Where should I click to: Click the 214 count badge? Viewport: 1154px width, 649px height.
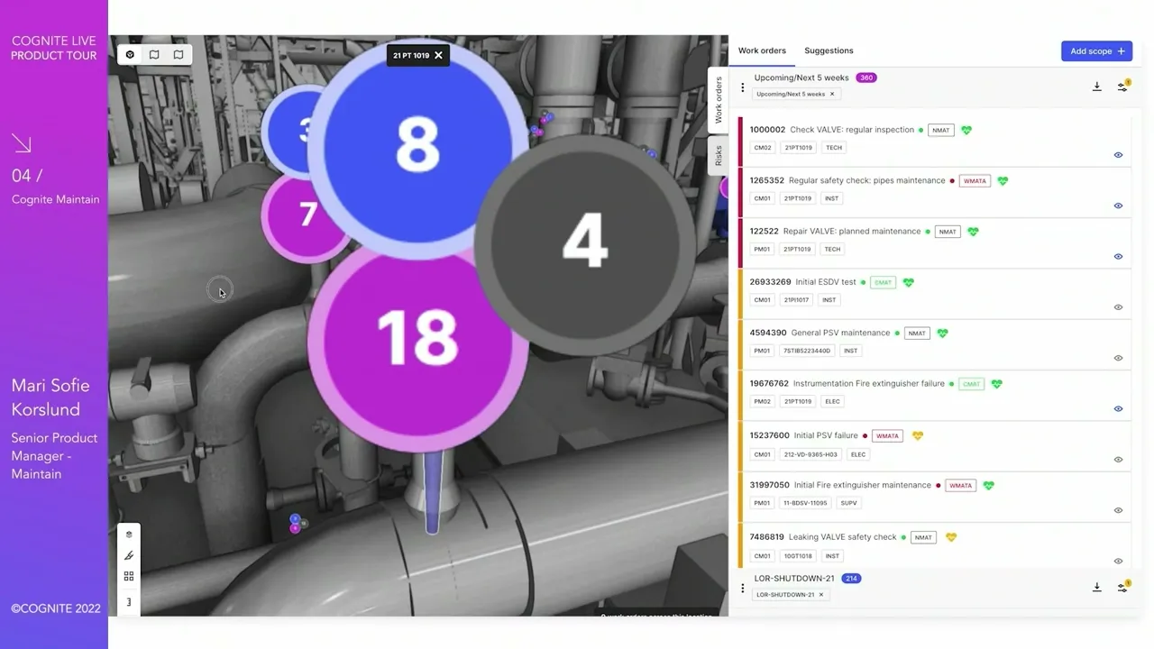coord(851,579)
